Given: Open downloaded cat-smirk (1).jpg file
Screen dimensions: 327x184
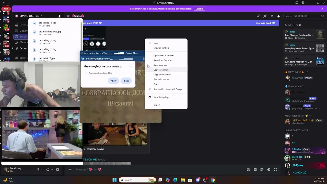Looking at the screenshot, I should point(55,59).
